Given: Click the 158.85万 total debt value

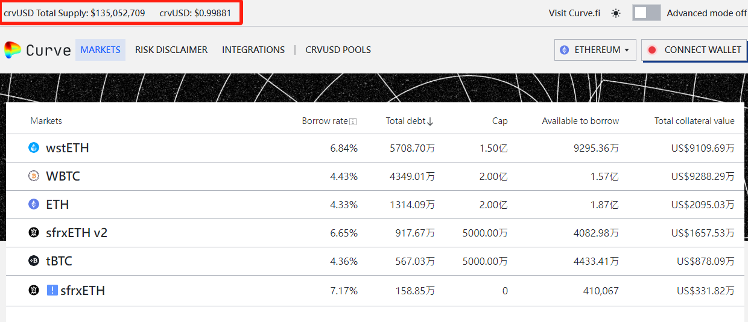Looking at the screenshot, I should 415,291.
